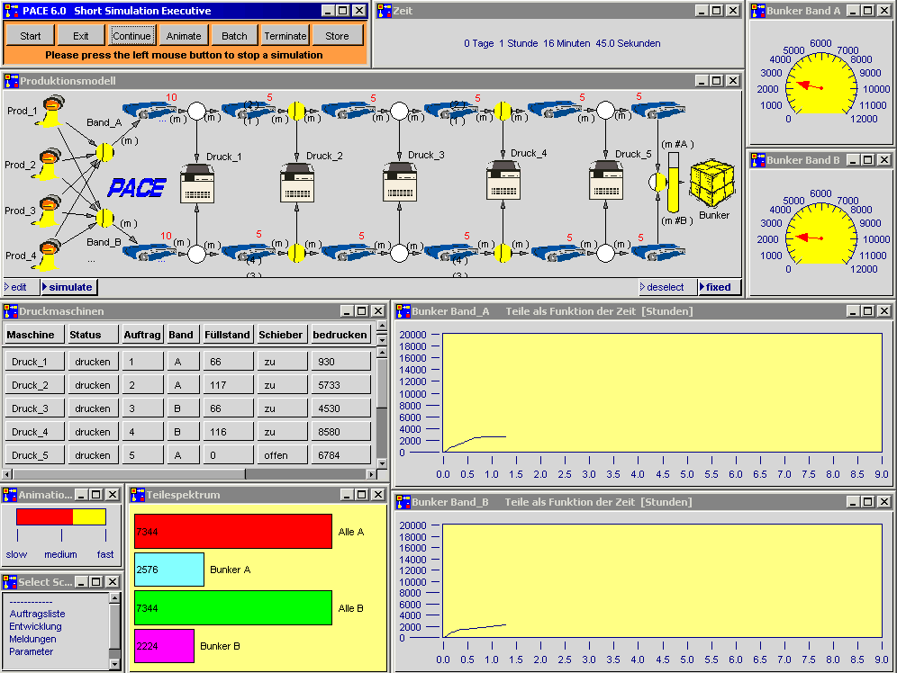Viewport: 897px width, 673px height.
Task: Click the 'offen' Schieber cell for Druck_5
Action: (x=282, y=455)
